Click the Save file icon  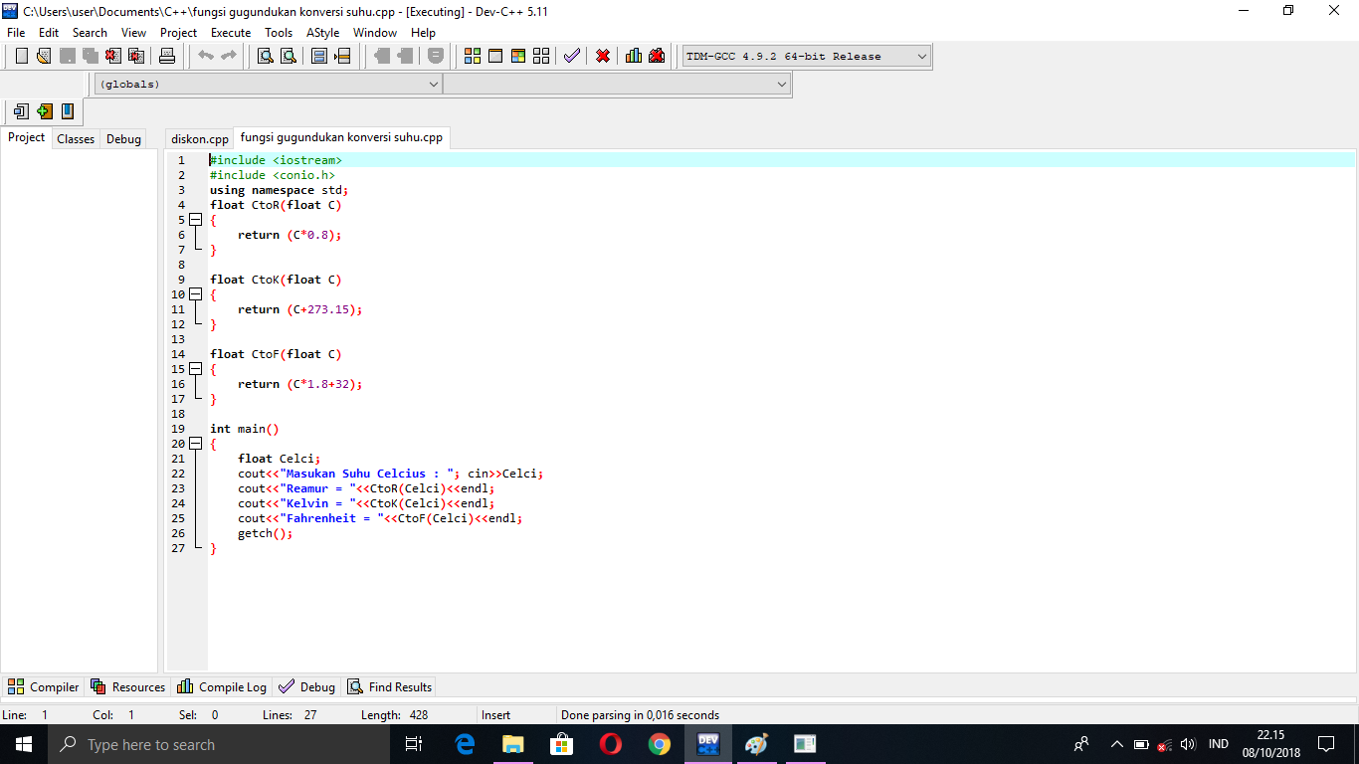point(66,56)
